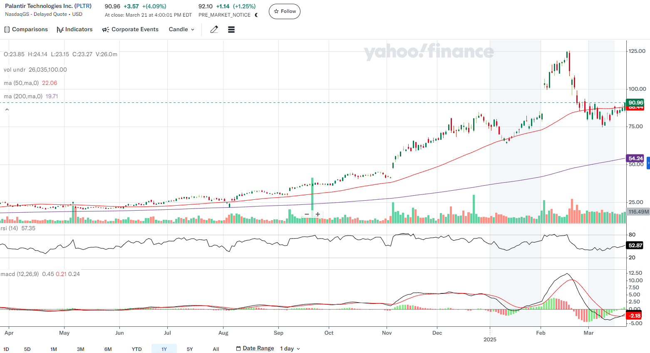
Task: Click the 125.00 price axis label
Action: 637,51
